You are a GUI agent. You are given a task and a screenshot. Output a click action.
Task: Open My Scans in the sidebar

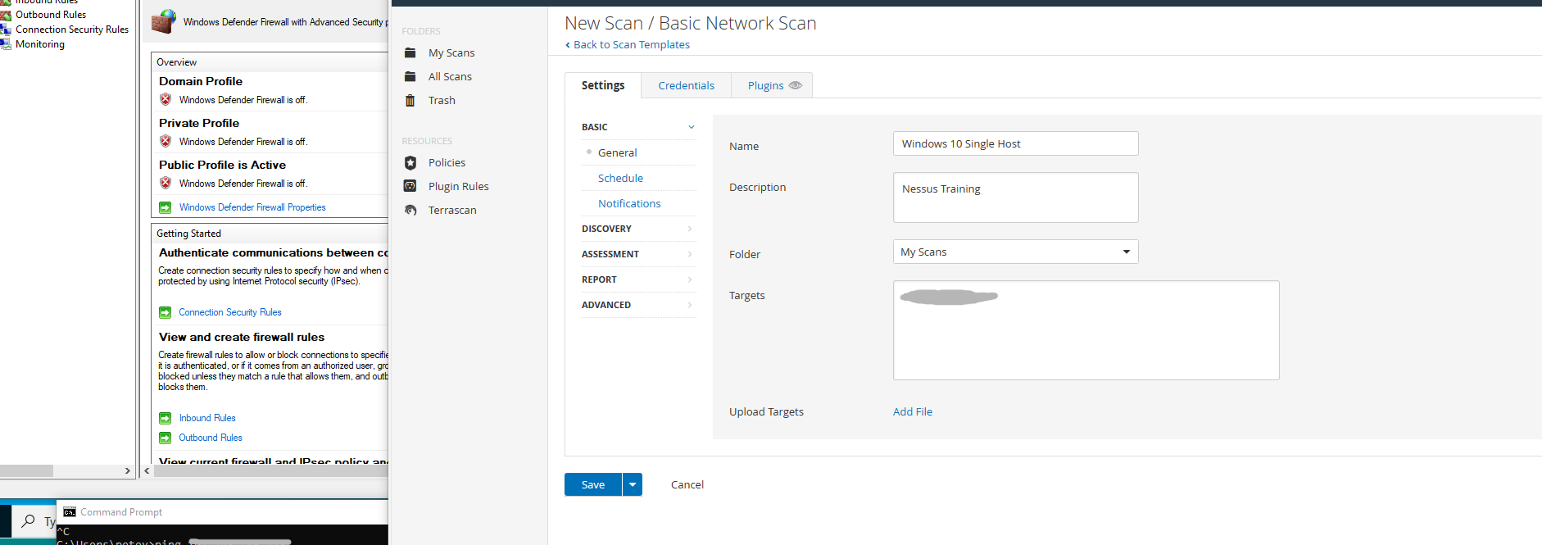click(x=451, y=52)
